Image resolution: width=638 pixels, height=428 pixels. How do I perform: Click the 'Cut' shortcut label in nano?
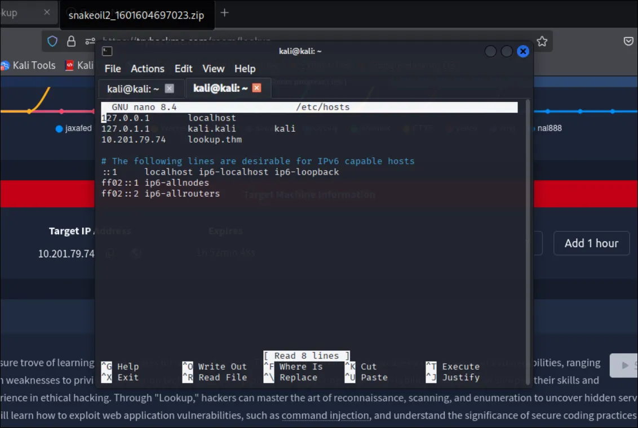[368, 366]
